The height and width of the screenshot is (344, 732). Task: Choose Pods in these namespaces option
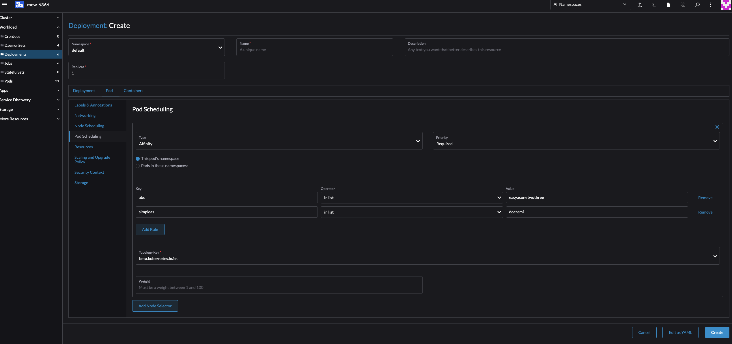(137, 166)
